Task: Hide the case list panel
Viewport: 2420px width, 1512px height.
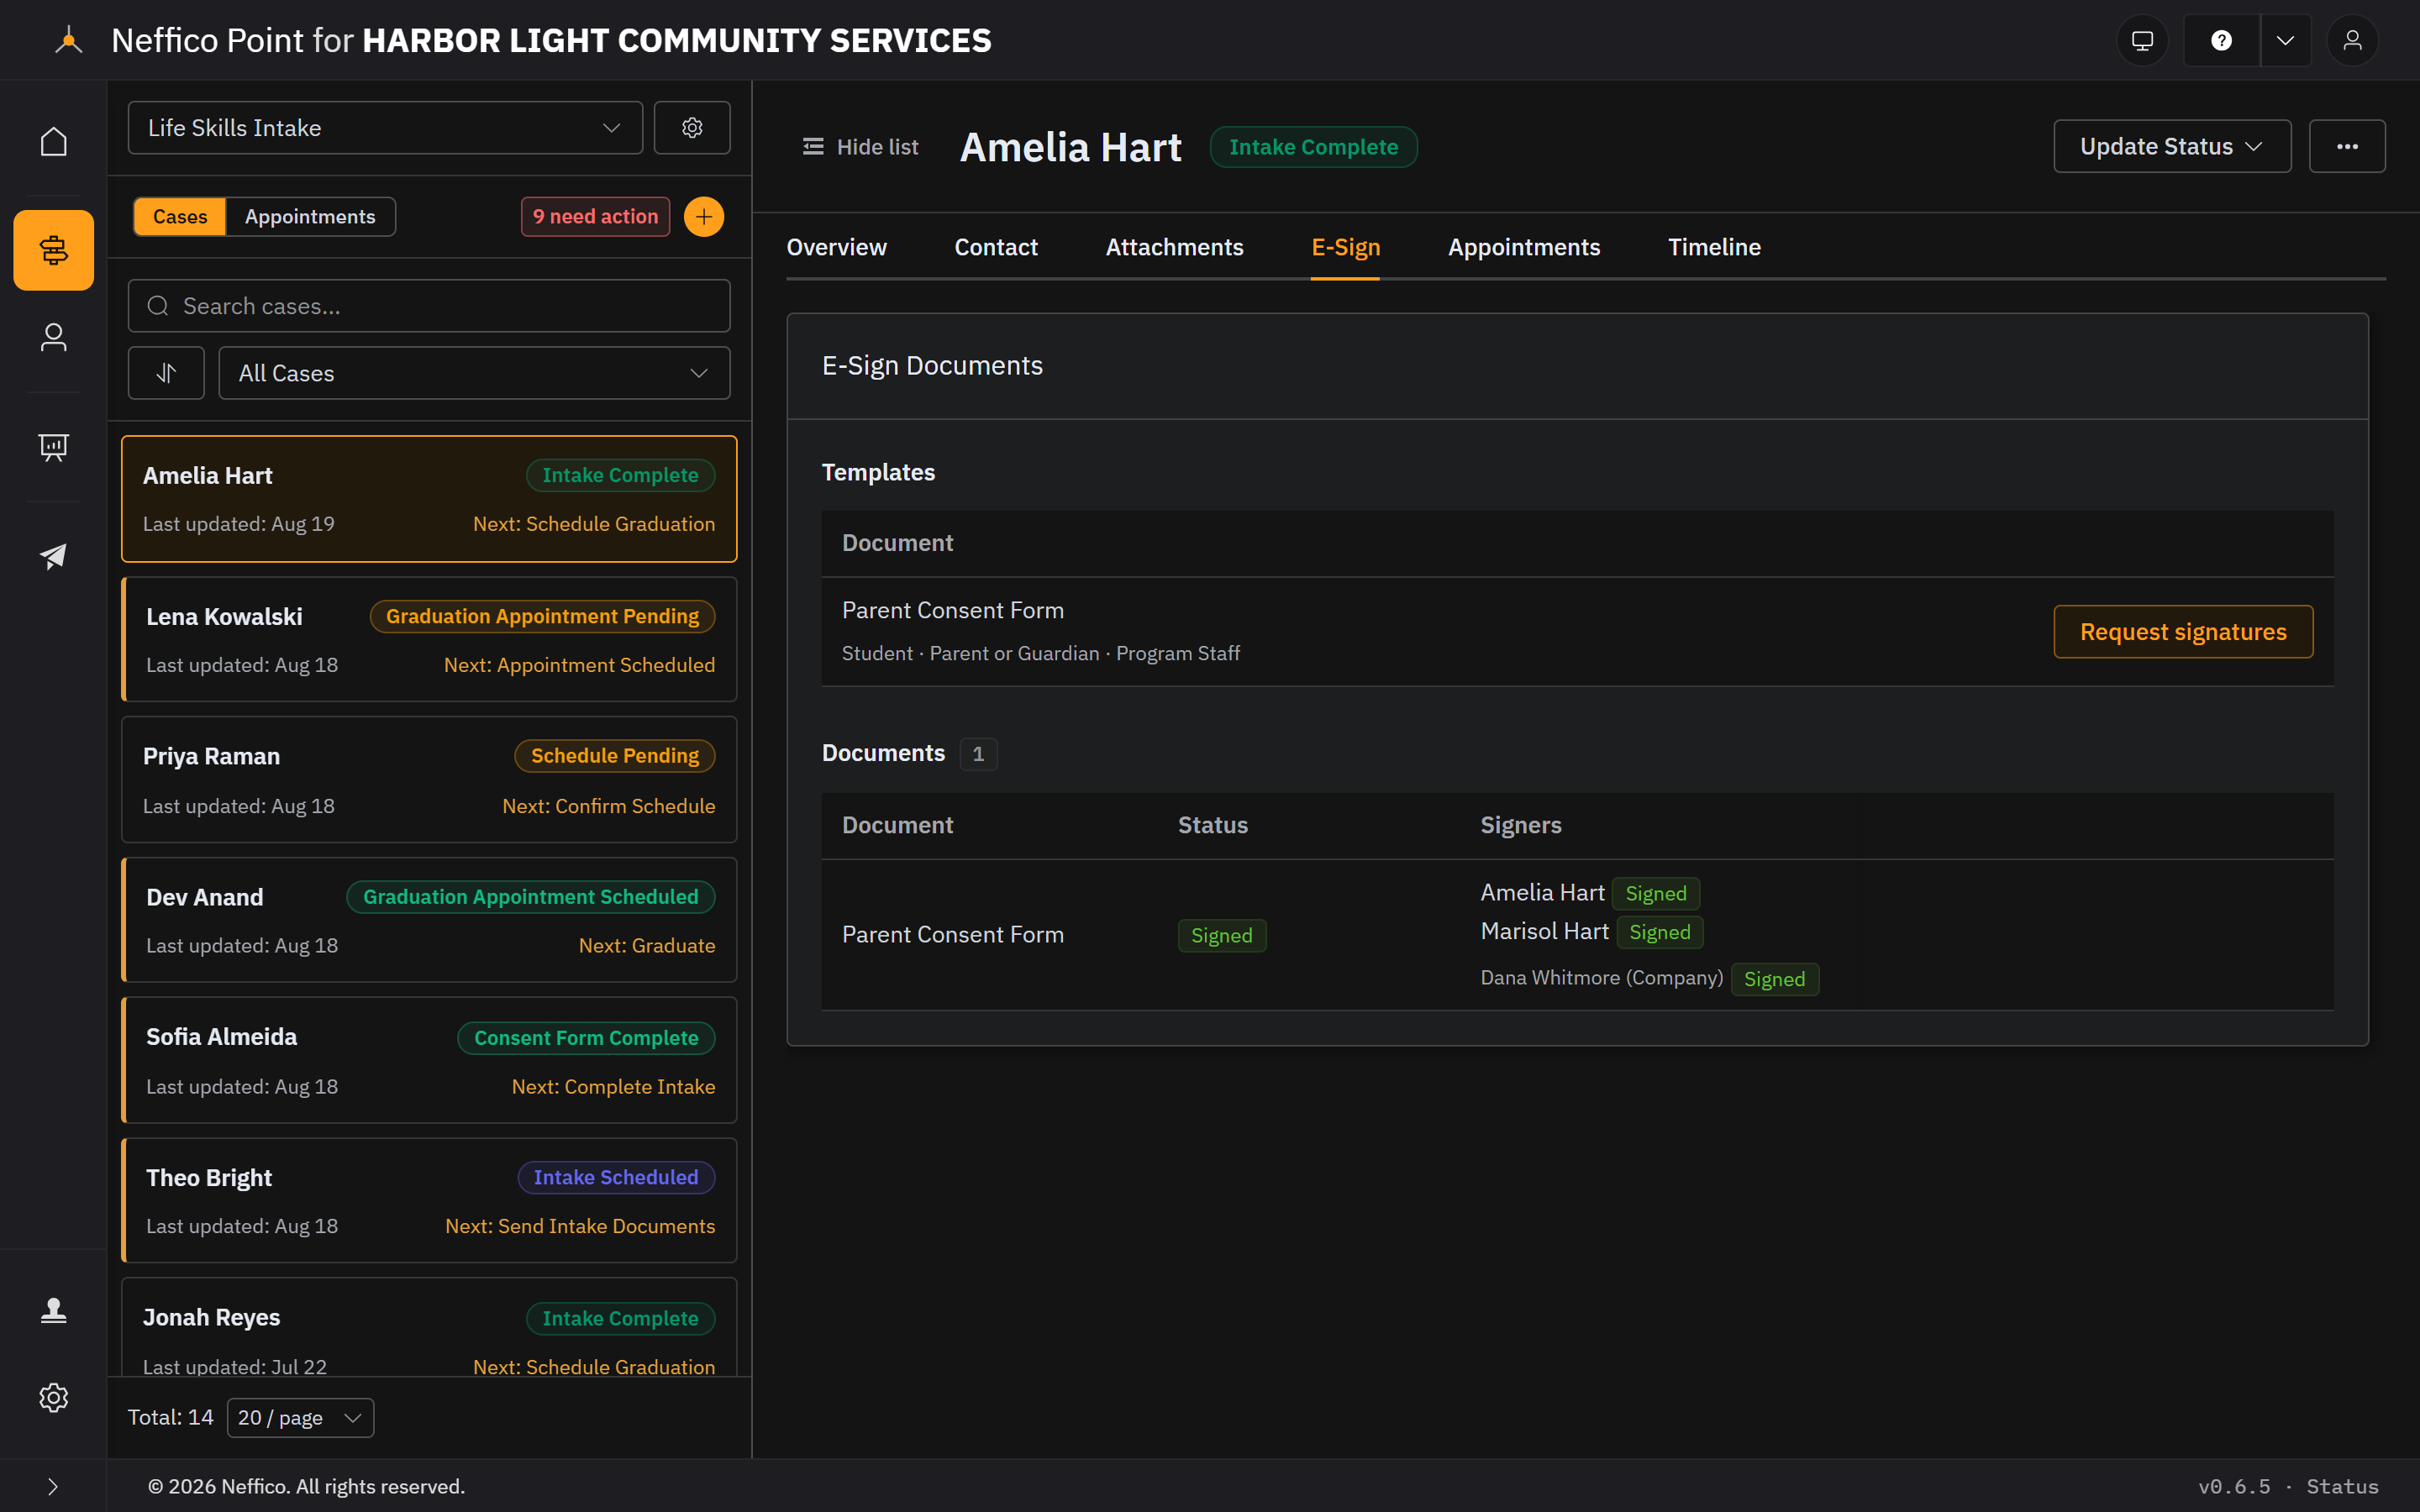Action: point(860,147)
